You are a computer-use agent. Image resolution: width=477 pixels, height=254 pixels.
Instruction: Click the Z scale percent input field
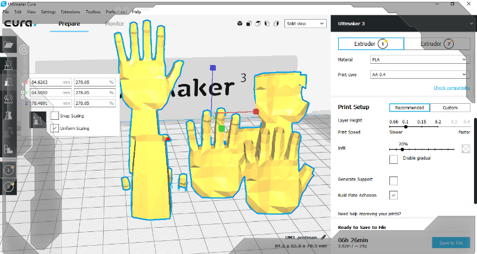tap(95, 103)
